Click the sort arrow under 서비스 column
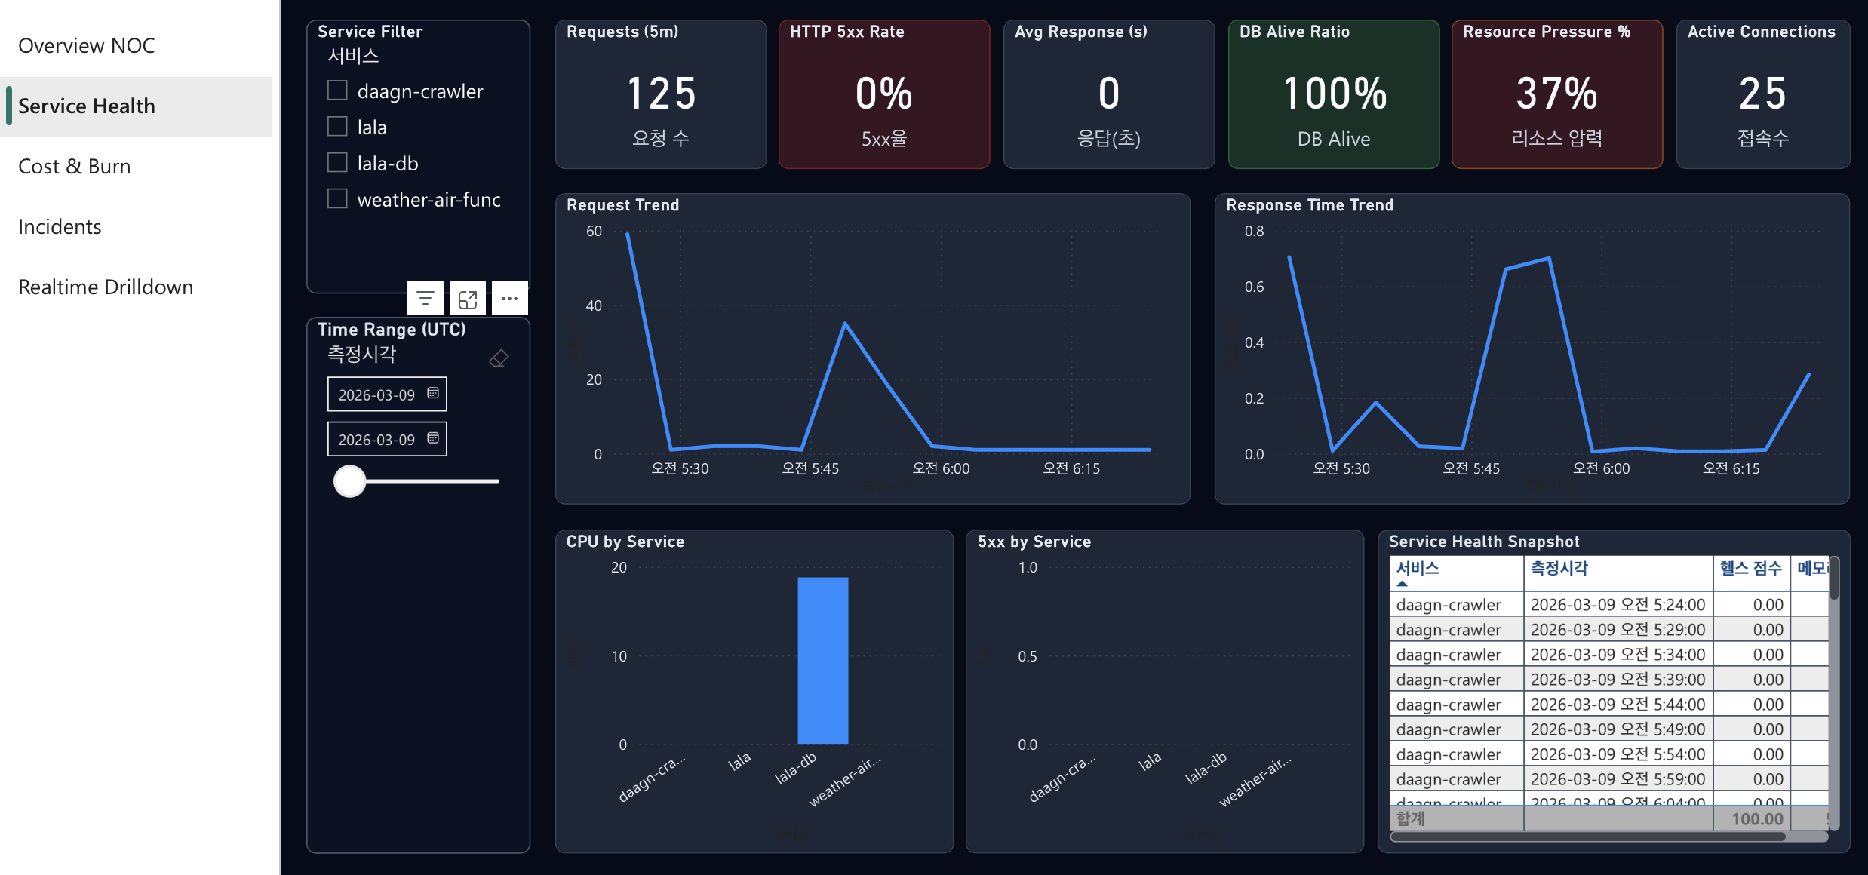This screenshot has width=1868, height=875. coord(1402,584)
